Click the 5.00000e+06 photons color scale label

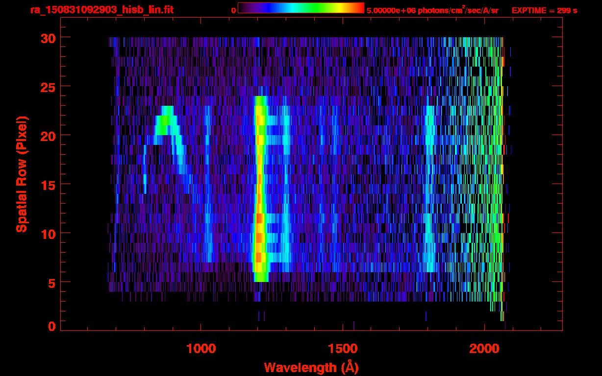click(x=432, y=10)
